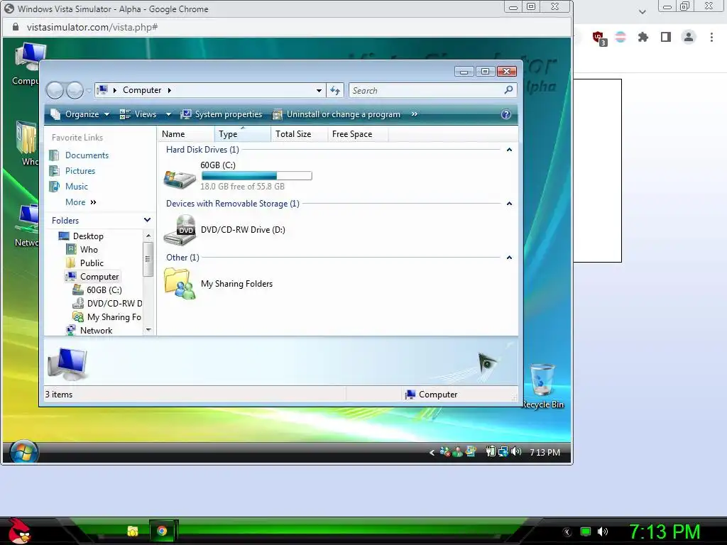Collapse the Folders pane chevron
Image resolution: width=727 pixels, height=545 pixels.
pyautogui.click(x=147, y=220)
